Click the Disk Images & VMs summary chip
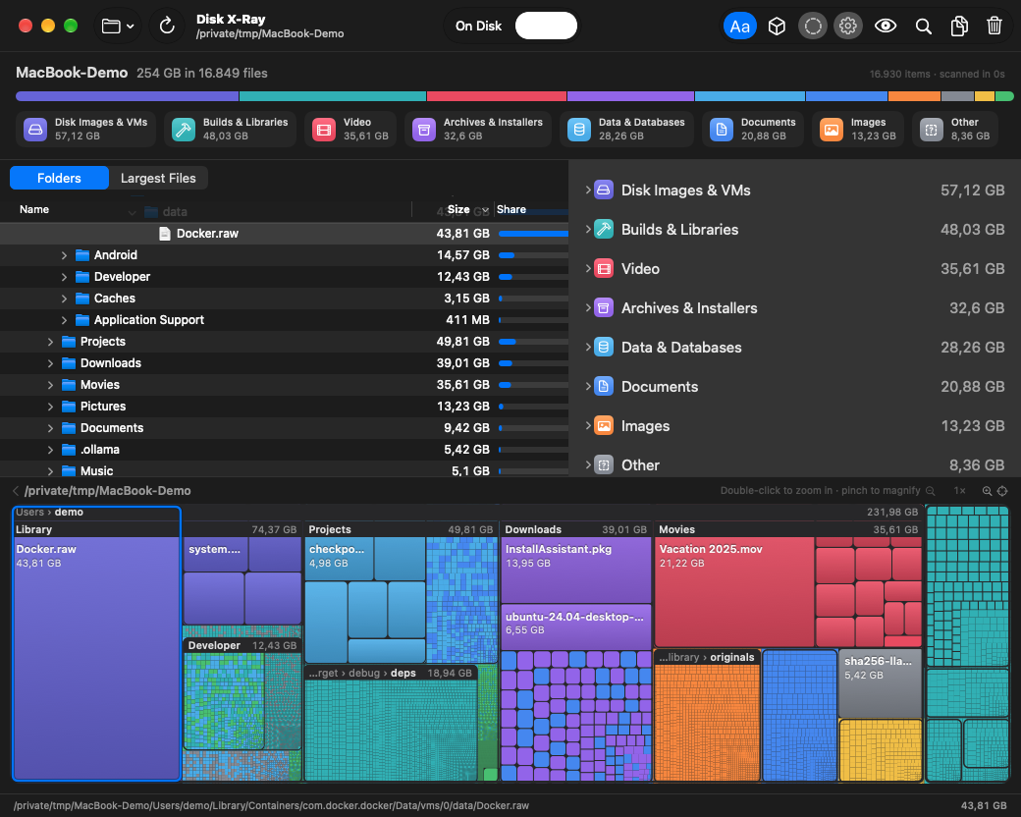 [86, 129]
